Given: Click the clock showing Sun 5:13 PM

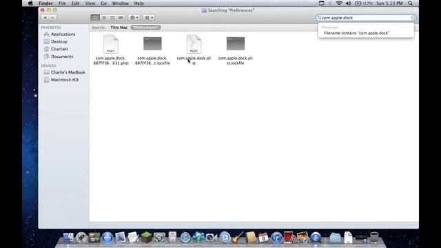Looking at the screenshot, I should [x=389, y=3].
